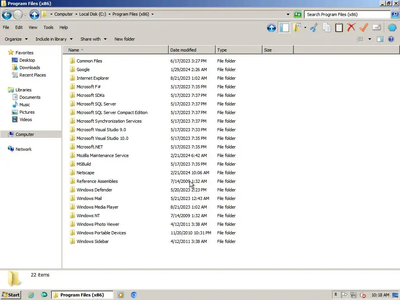400x300 pixels.
Task: Select the Windows Sidebar folder
Action: [x=92, y=241]
